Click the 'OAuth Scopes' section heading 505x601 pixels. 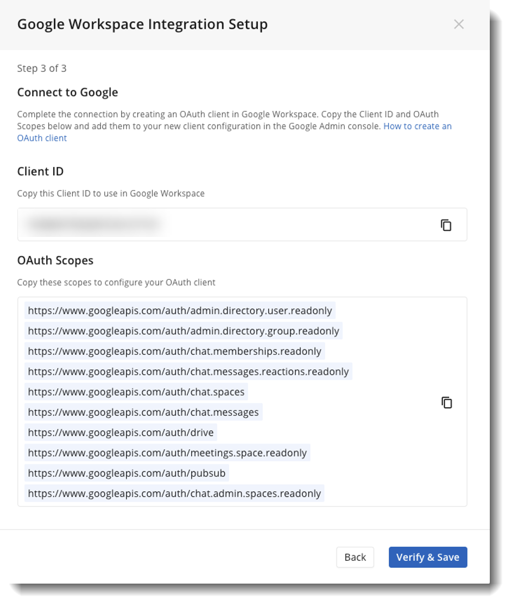tap(55, 260)
